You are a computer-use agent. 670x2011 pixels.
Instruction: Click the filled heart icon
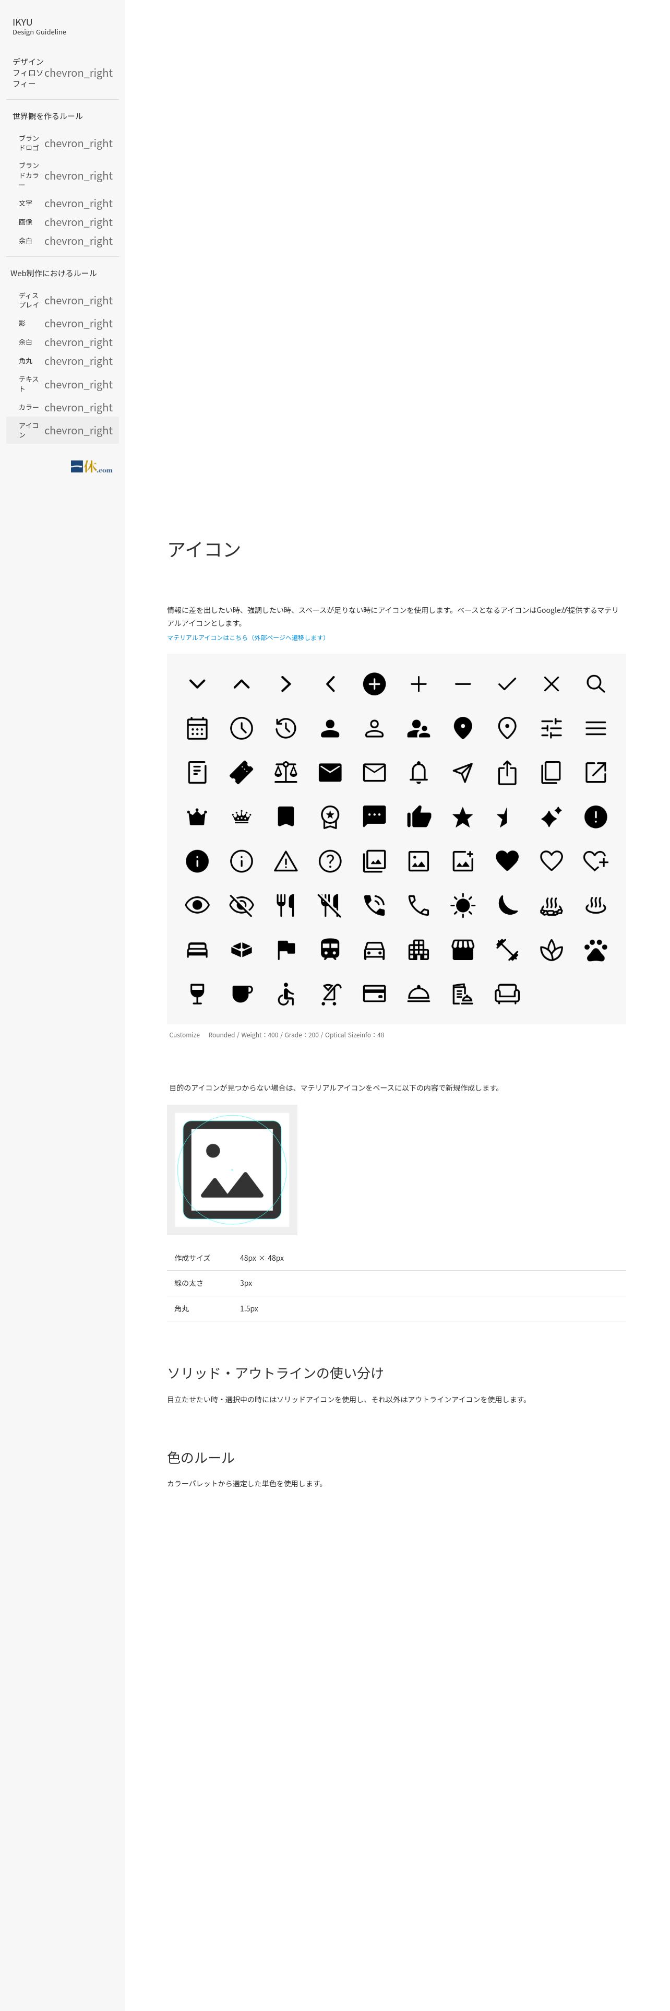coord(507,861)
